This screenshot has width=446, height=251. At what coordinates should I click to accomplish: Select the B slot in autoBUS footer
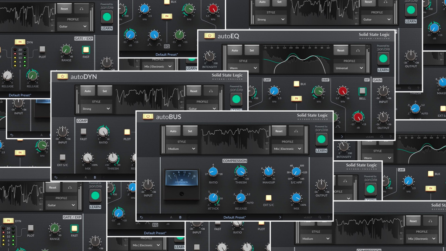pyautogui.click(x=180, y=217)
